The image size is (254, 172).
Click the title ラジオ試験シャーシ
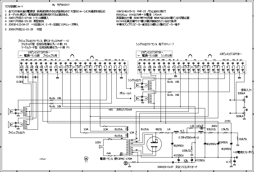(14, 7)
